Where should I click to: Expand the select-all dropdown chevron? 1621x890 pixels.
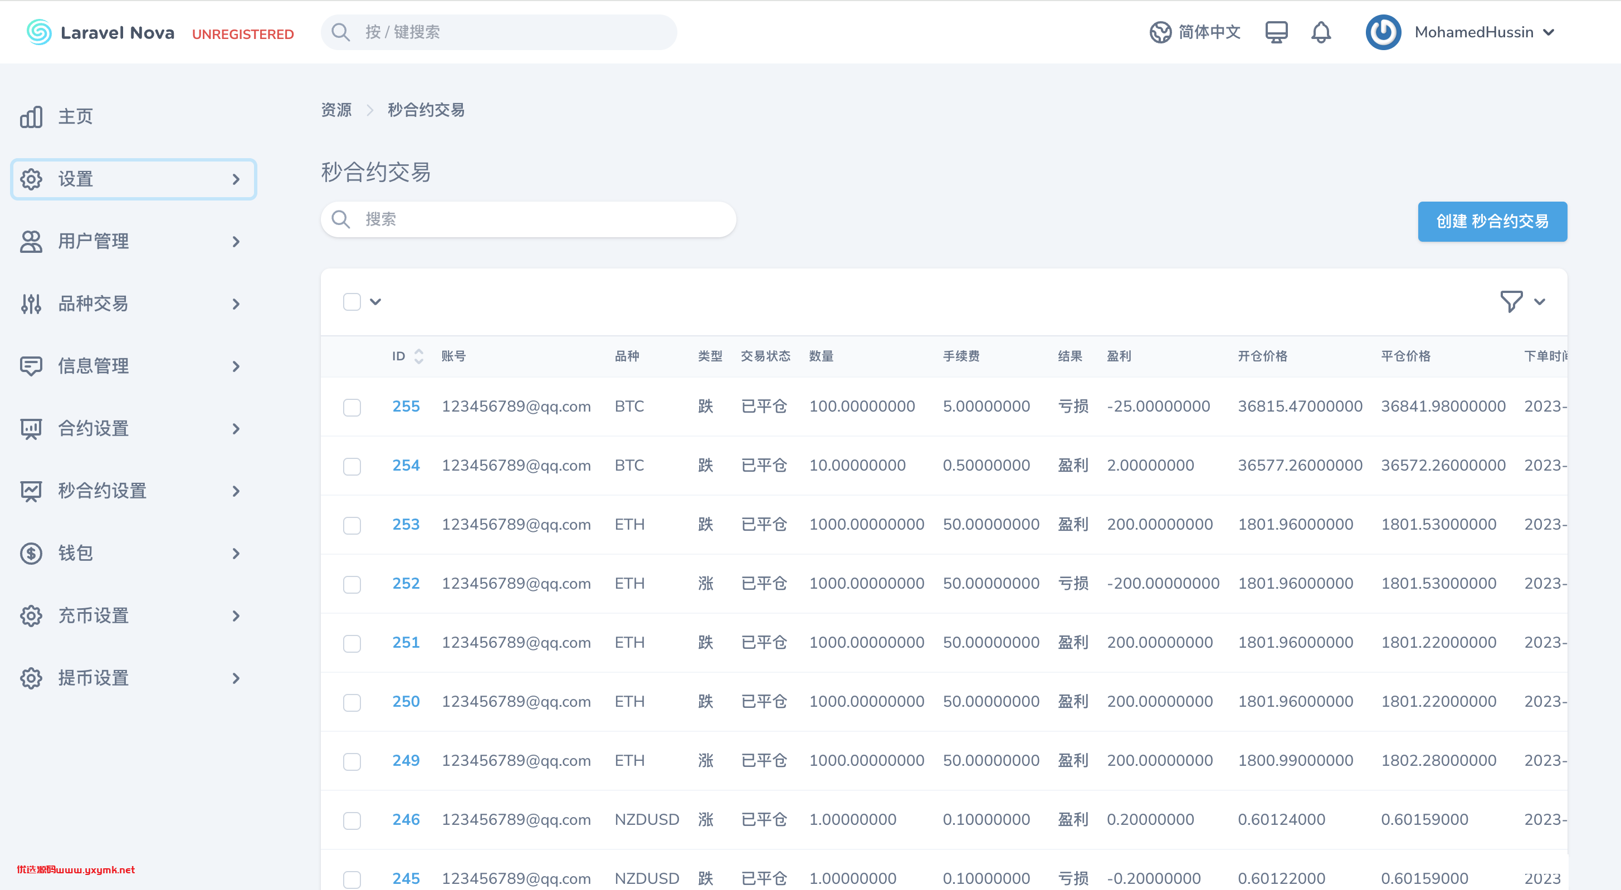point(375,302)
